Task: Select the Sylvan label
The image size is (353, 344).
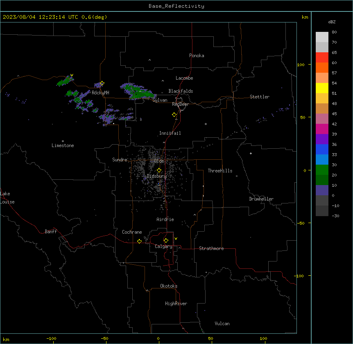Action: point(160,100)
